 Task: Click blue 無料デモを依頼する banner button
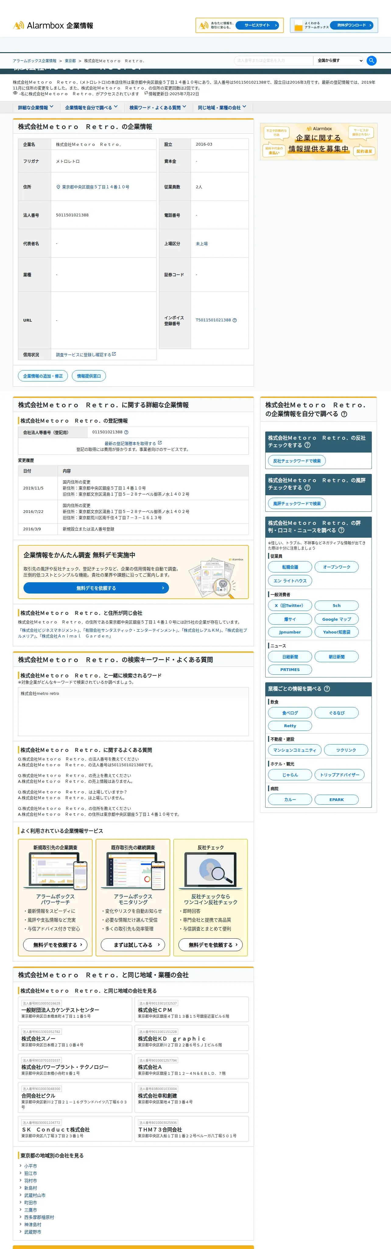point(96,588)
